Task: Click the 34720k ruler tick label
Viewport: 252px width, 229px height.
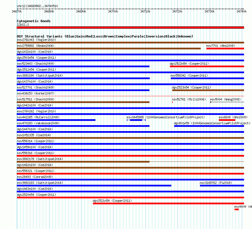Action: tap(177, 11)
